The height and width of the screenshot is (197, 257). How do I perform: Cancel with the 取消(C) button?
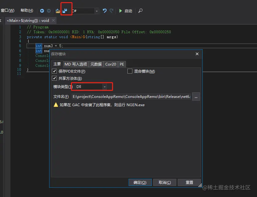165,182
